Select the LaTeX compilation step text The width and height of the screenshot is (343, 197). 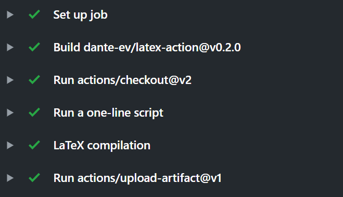tap(102, 146)
